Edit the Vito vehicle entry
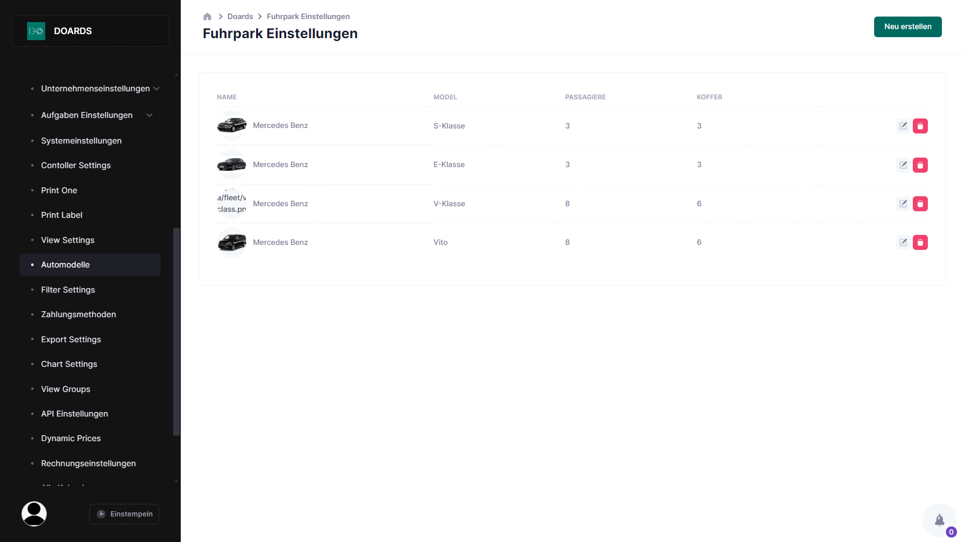Screen dimensions: 964x542 [x=903, y=242]
